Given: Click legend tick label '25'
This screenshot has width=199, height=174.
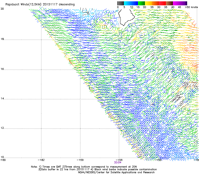Looking at the screenshot, I should pos(152,7).
